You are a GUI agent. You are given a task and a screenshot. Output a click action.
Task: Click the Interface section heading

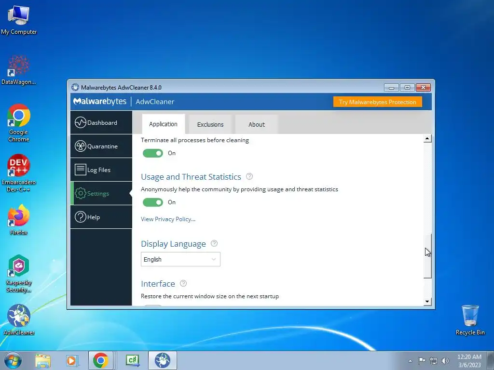tap(158, 284)
